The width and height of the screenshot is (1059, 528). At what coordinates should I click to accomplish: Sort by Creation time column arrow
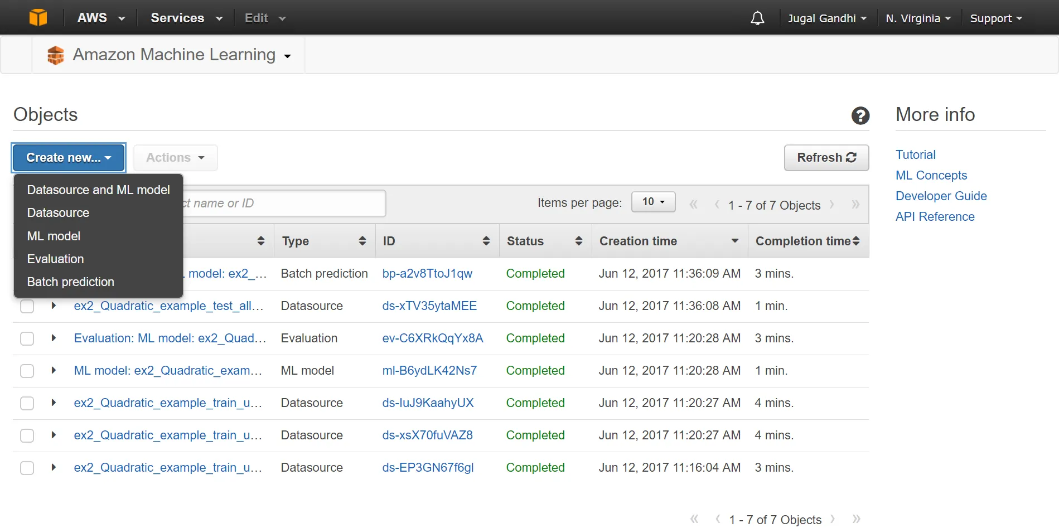[735, 241]
